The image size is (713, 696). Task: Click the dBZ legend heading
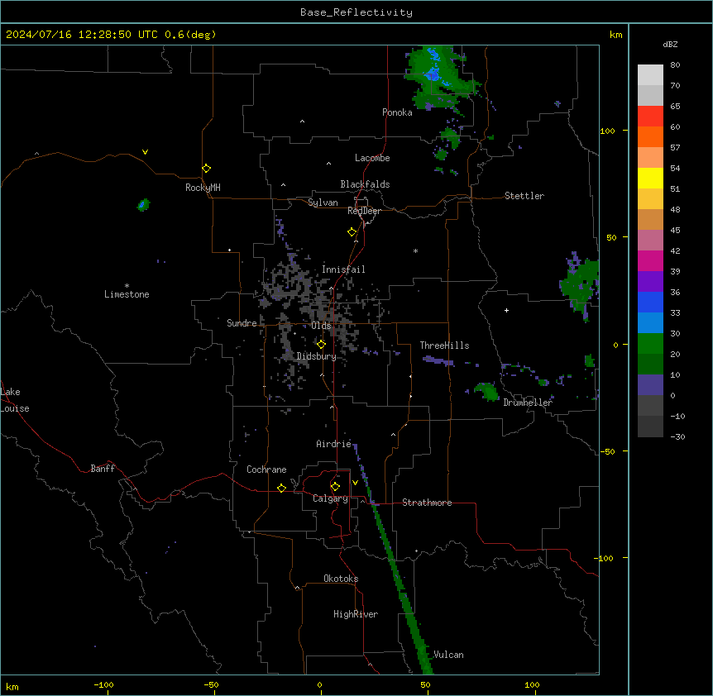(670, 44)
